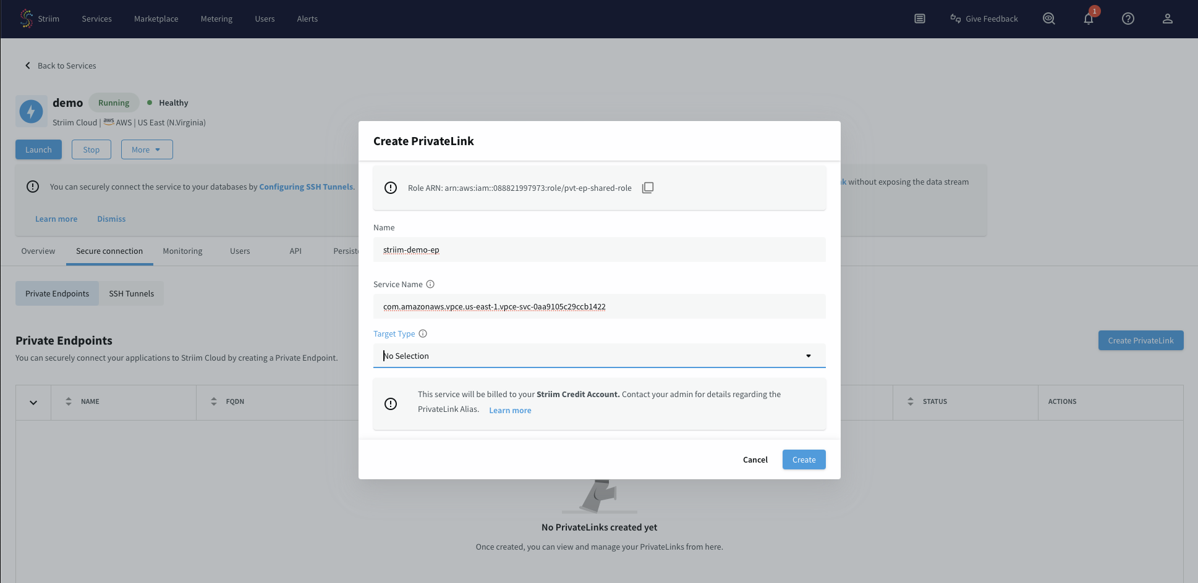Toggle sorting on the NAME column

tap(69, 401)
